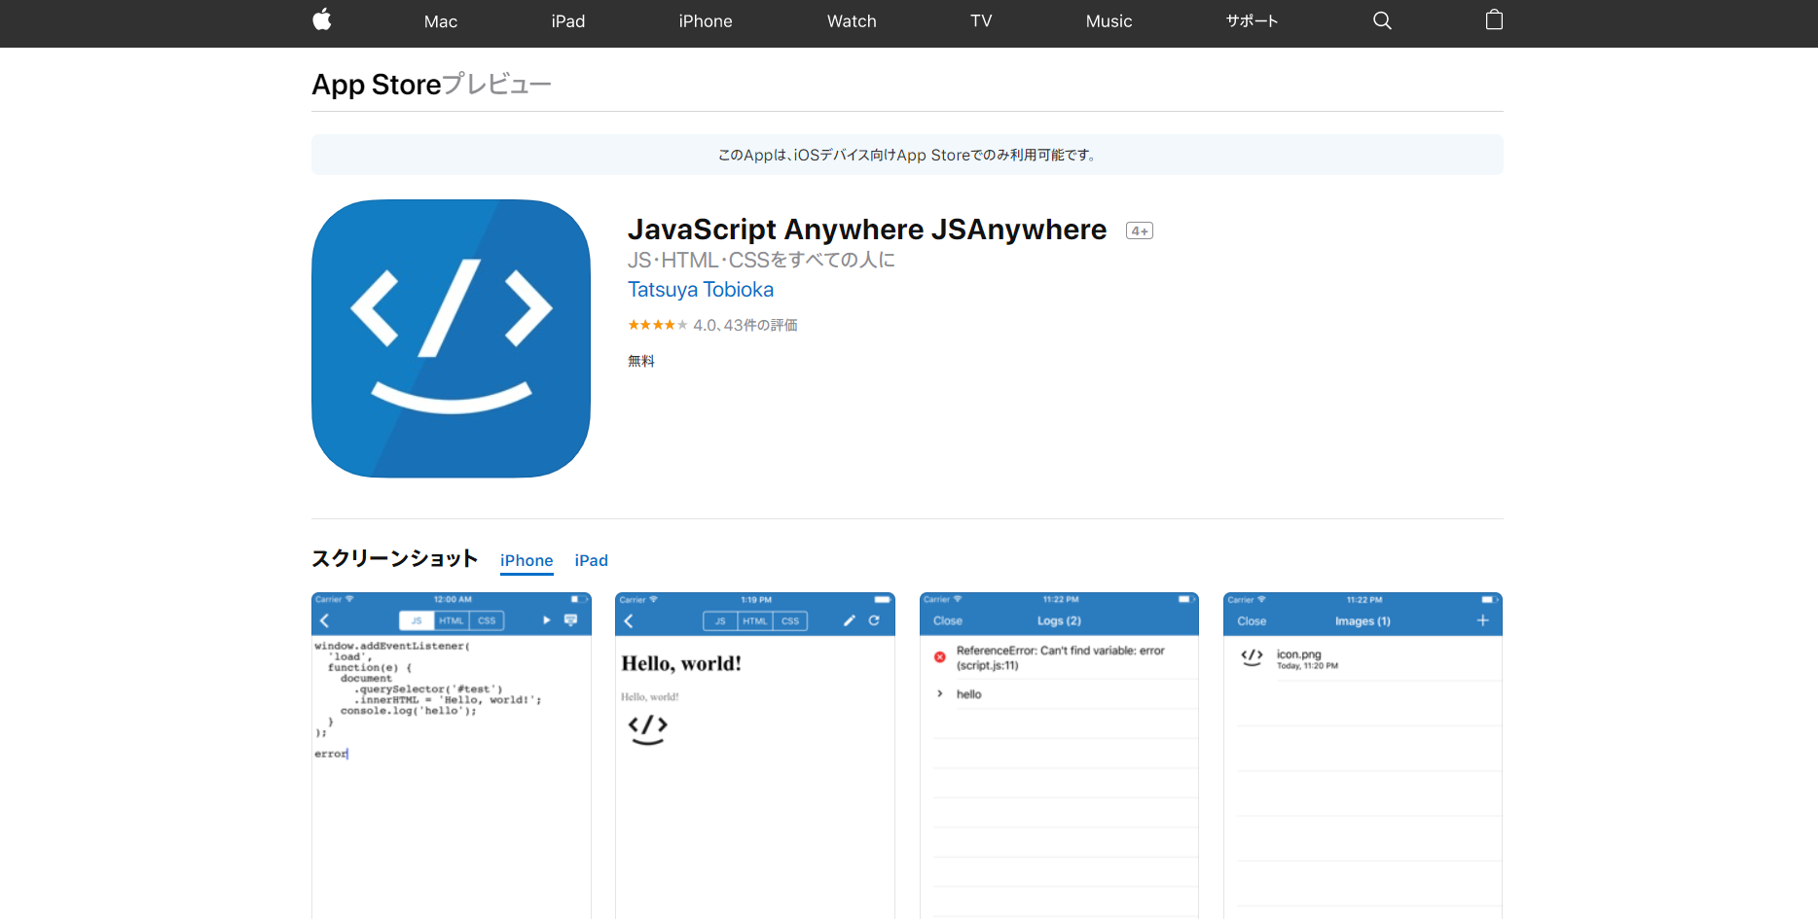
Task: Click the pencil icon in second screenshot
Action: pyautogui.click(x=849, y=620)
